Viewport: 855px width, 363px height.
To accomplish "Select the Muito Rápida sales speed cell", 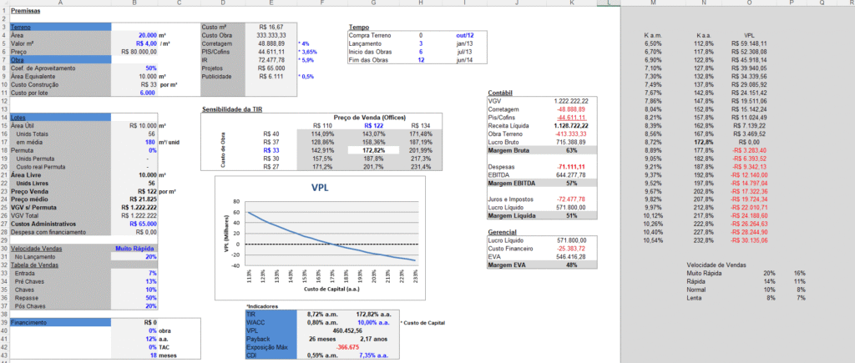I will [135, 249].
